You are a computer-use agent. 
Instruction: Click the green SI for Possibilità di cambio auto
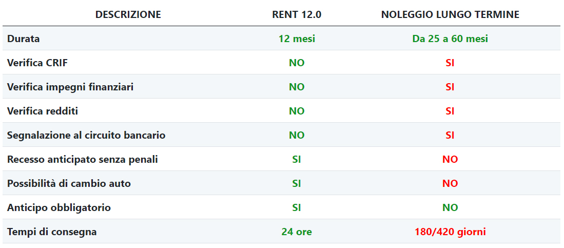[297, 183]
